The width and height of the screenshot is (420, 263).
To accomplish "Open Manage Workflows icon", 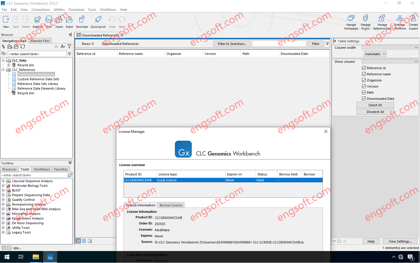I will pyautogui.click(x=400, y=18).
